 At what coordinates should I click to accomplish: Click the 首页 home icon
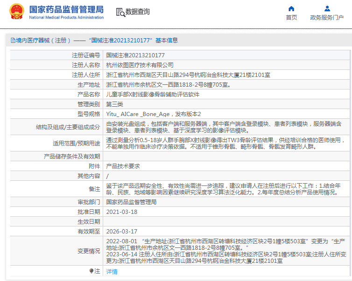coord(291,9)
